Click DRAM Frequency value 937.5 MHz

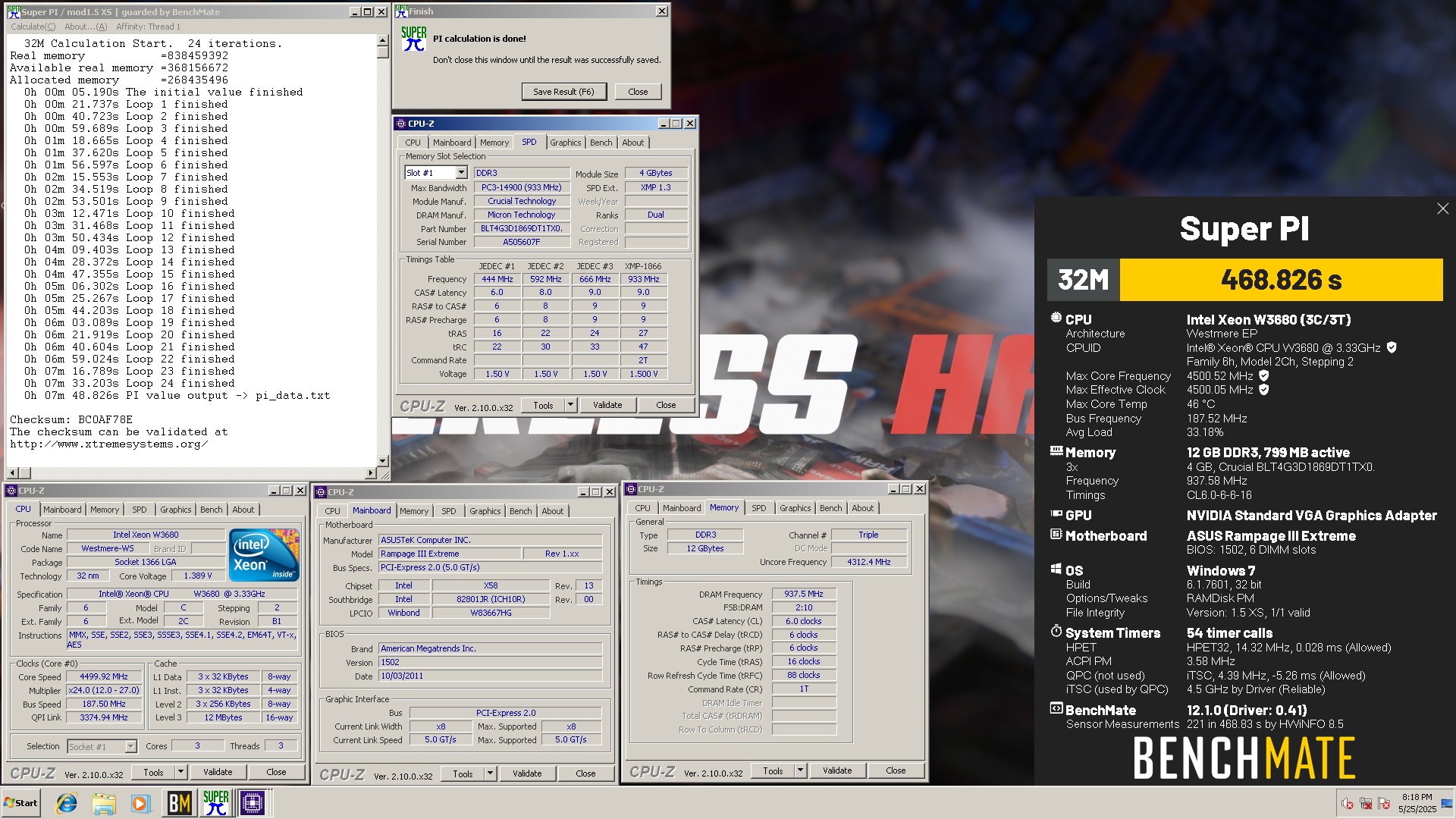(x=804, y=594)
